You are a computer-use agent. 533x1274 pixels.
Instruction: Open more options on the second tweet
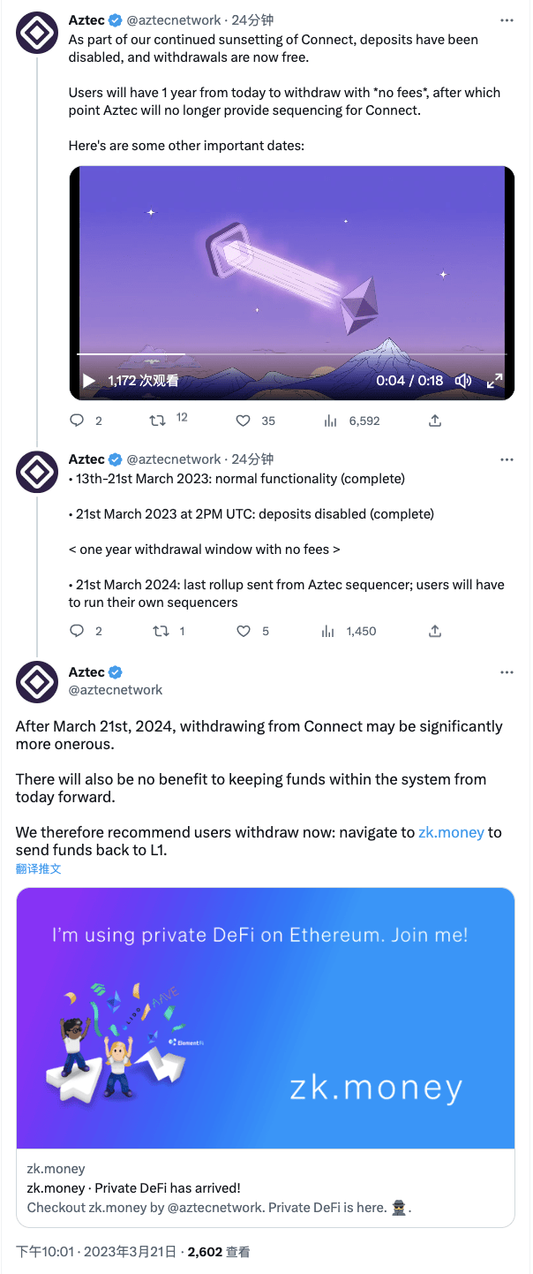coord(507,459)
